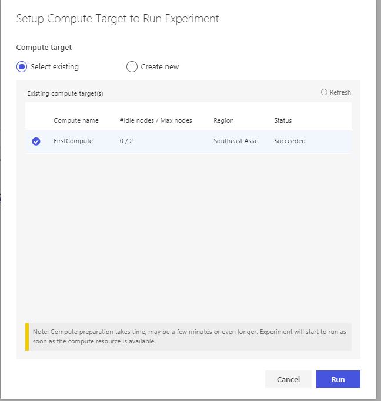Run the experiment with selected compute
The image size is (381, 401).
pyautogui.click(x=338, y=379)
